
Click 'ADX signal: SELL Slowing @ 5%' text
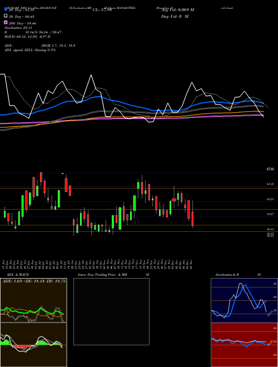[30, 50]
